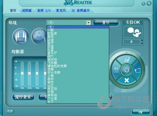Click the equalizer load folder icon
Screen dimensions: 157x116
pos(138,70)
